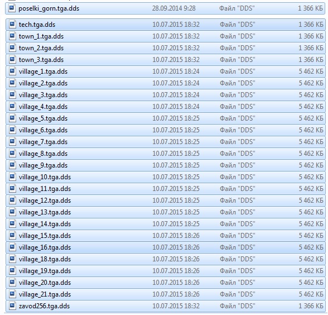Click the file name zavod256.tga.dds
The height and width of the screenshot is (315, 328).
pos(44,306)
